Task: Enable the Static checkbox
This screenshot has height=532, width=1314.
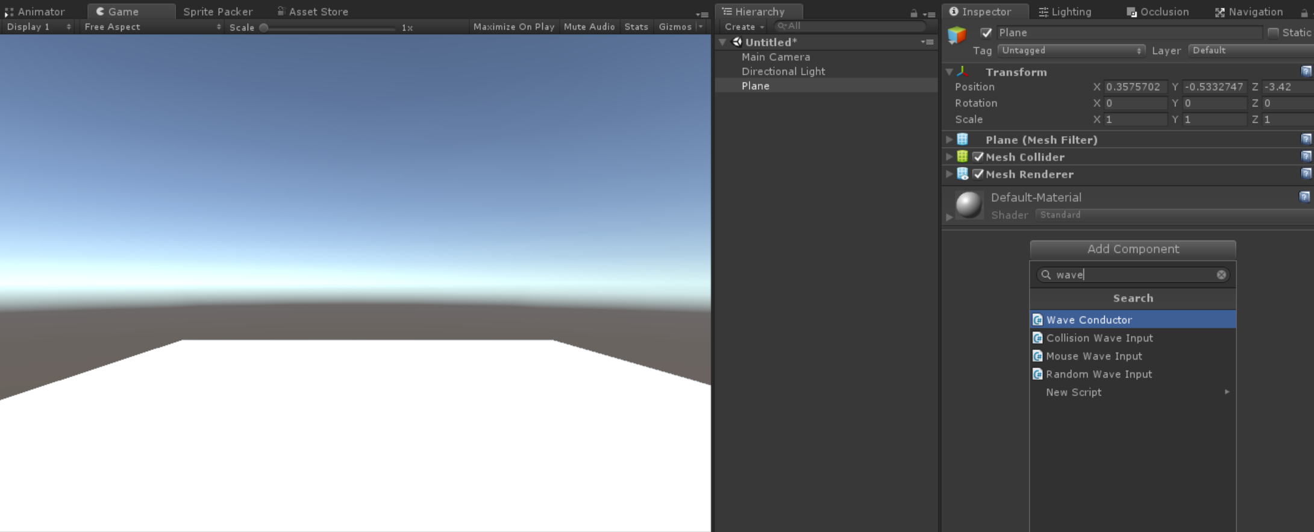Action: pos(1273,33)
